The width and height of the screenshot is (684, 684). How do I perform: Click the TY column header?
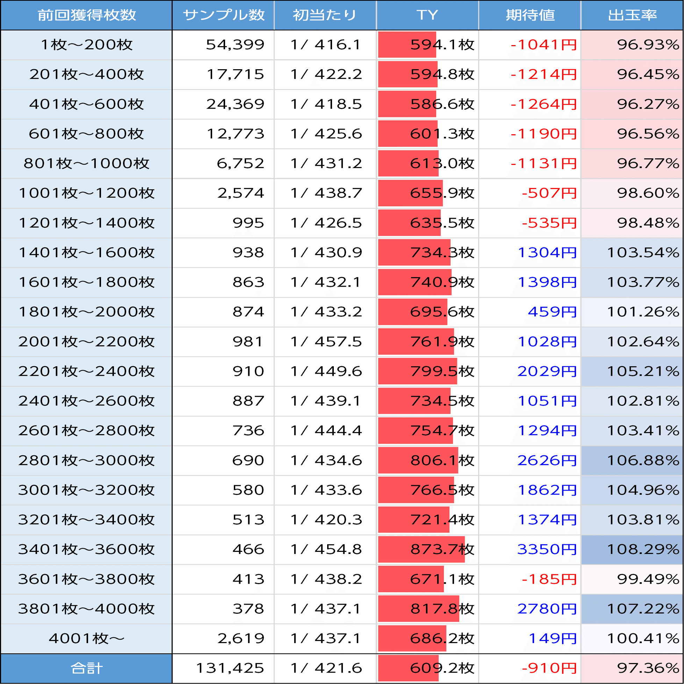pos(427,15)
